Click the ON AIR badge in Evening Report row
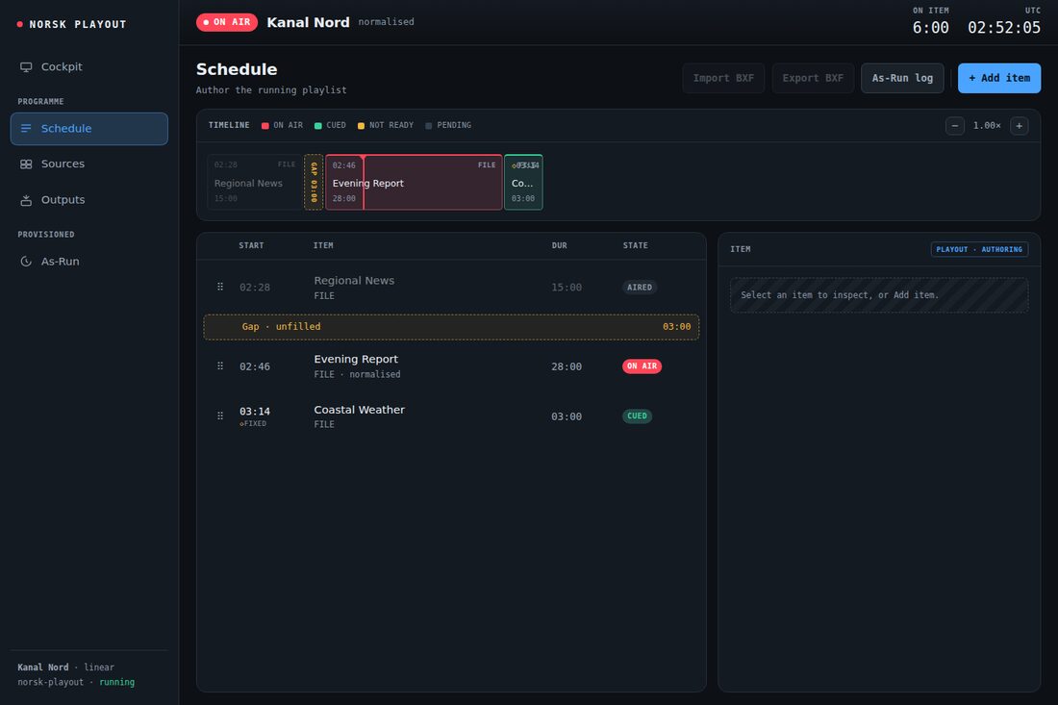 pos(642,366)
